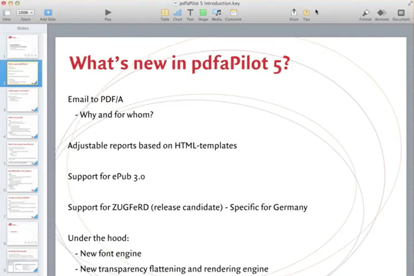This screenshot has width=414, height=276.
Task: Open the Document inspector
Action: (401, 13)
